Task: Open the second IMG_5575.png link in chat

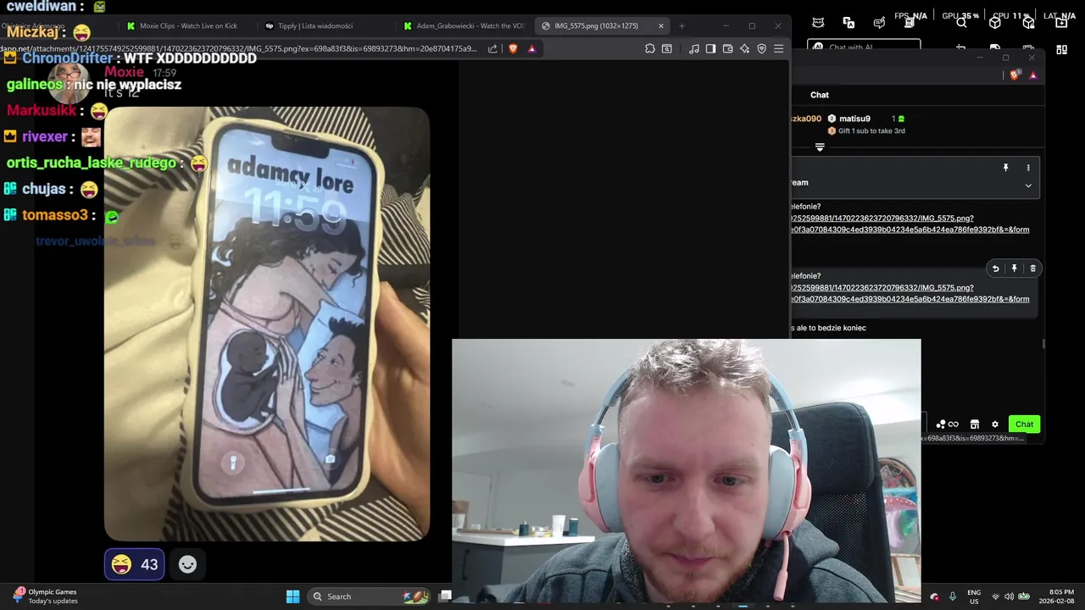Action: click(910, 293)
